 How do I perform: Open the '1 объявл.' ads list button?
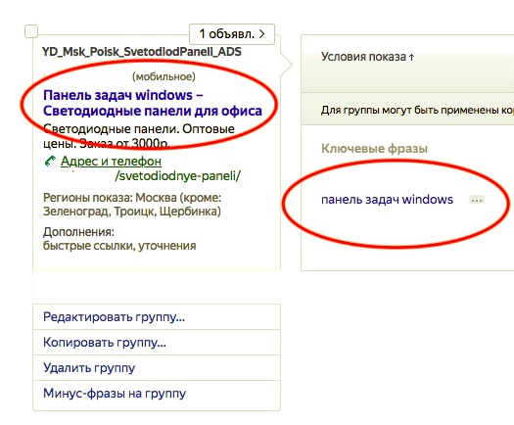[x=232, y=33]
